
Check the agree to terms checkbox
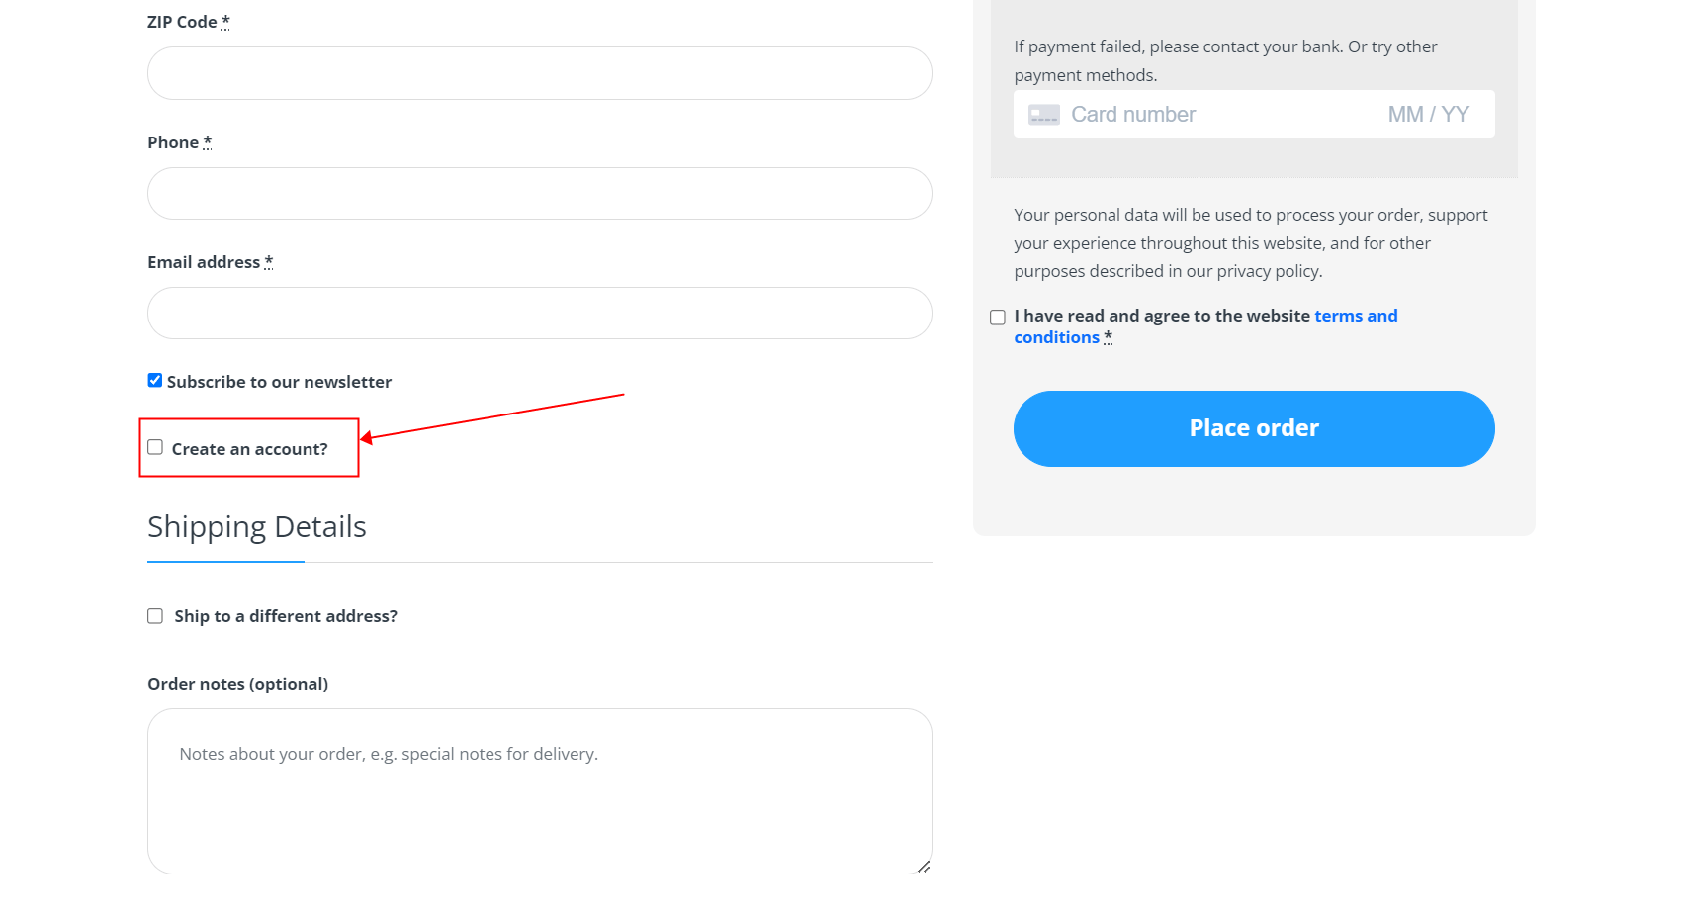[998, 318]
